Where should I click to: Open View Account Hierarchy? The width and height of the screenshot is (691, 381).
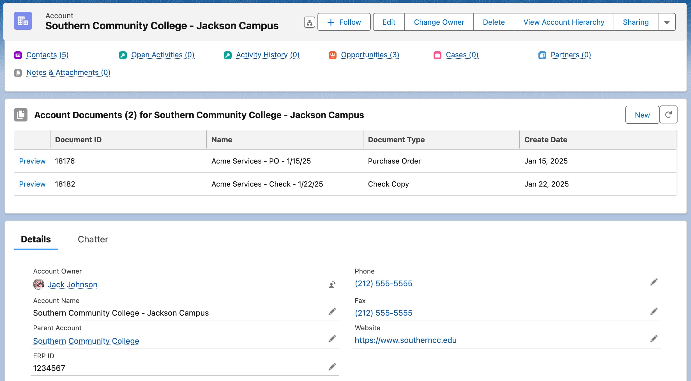click(x=564, y=22)
